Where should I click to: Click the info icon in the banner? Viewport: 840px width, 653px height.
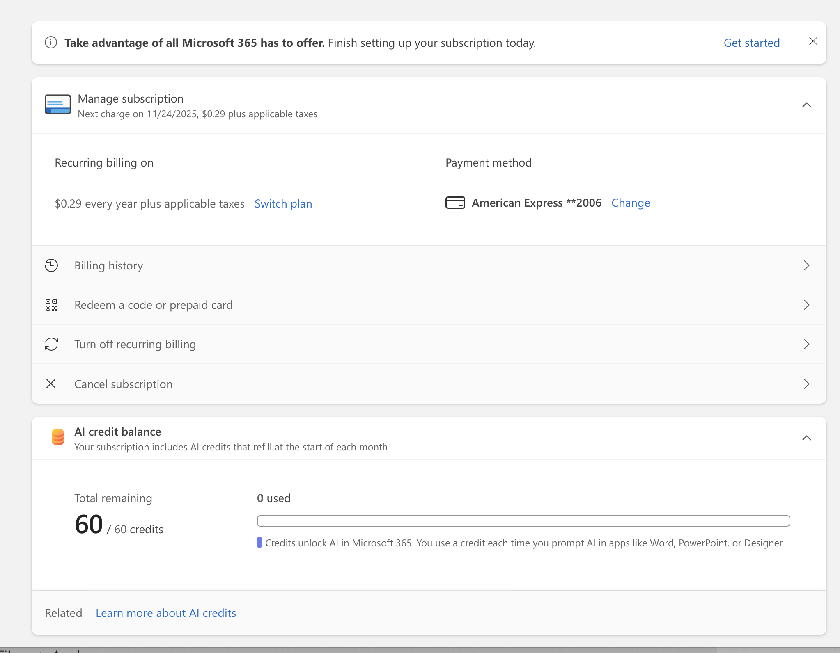pos(51,43)
